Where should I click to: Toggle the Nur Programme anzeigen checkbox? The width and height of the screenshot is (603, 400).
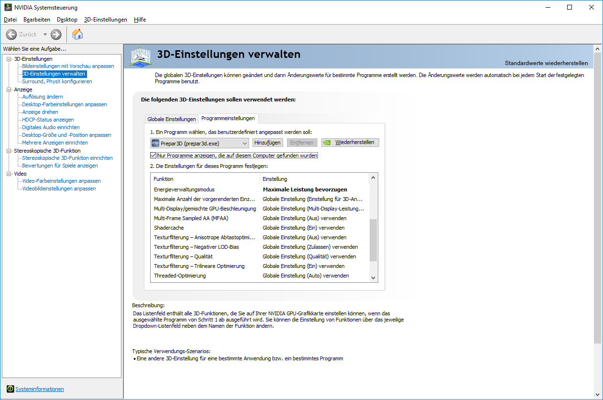pyautogui.click(x=153, y=156)
